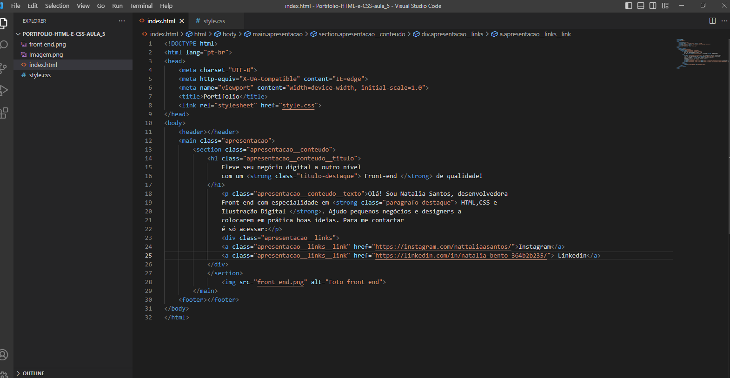Click line number 12 in gutter
This screenshot has height=378, width=730.
[148, 141]
